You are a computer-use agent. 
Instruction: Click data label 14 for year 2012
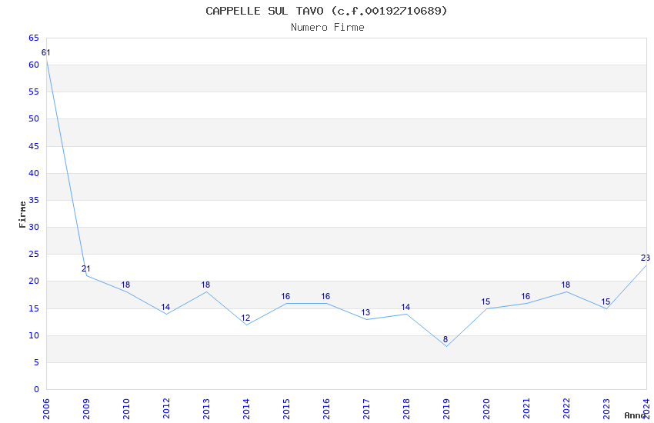(165, 307)
